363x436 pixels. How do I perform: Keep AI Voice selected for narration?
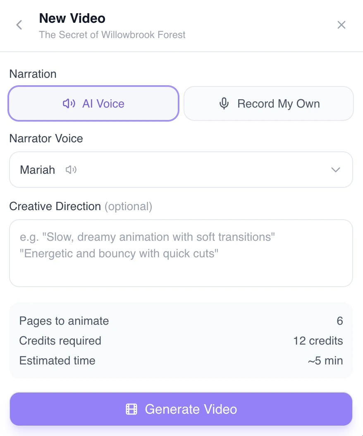tap(93, 103)
